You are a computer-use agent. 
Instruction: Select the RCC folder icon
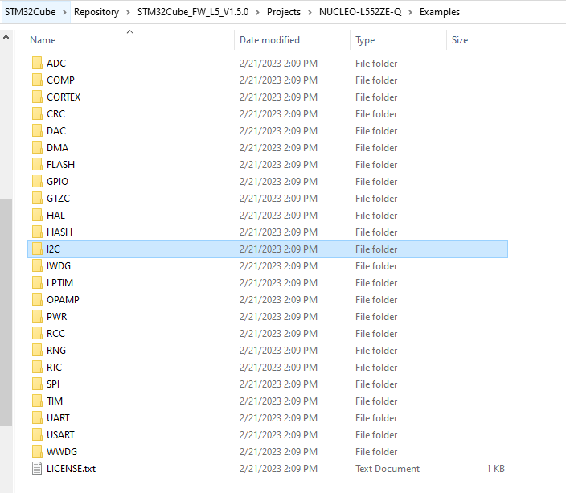point(37,334)
